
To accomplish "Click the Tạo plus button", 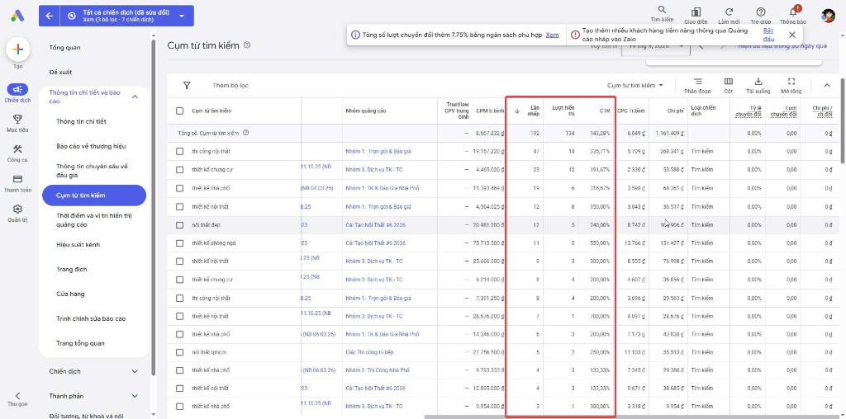I will pos(18,49).
